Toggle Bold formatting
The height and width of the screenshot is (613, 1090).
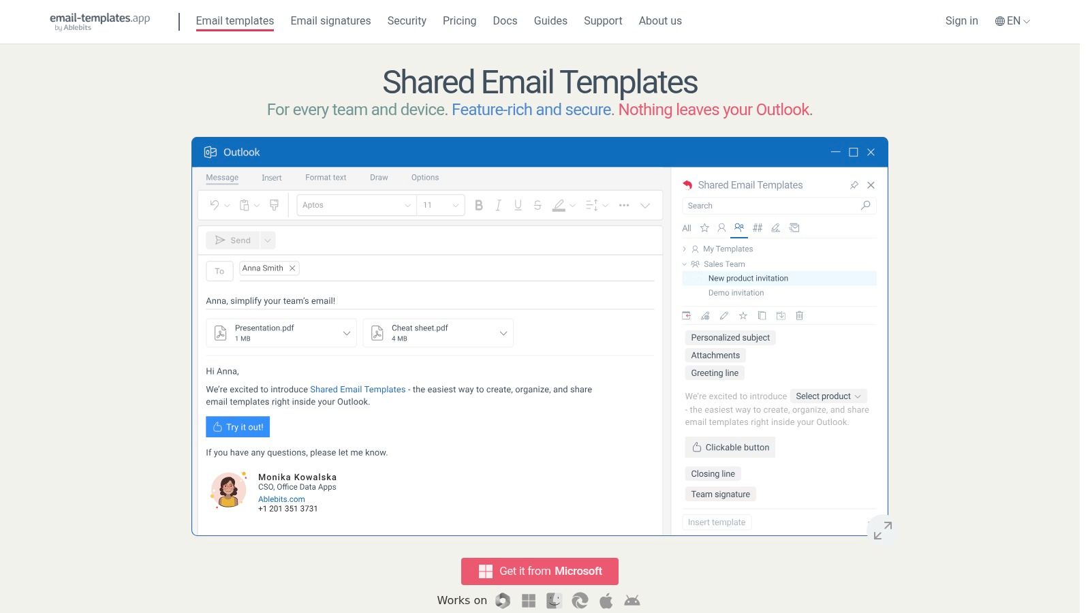479,205
